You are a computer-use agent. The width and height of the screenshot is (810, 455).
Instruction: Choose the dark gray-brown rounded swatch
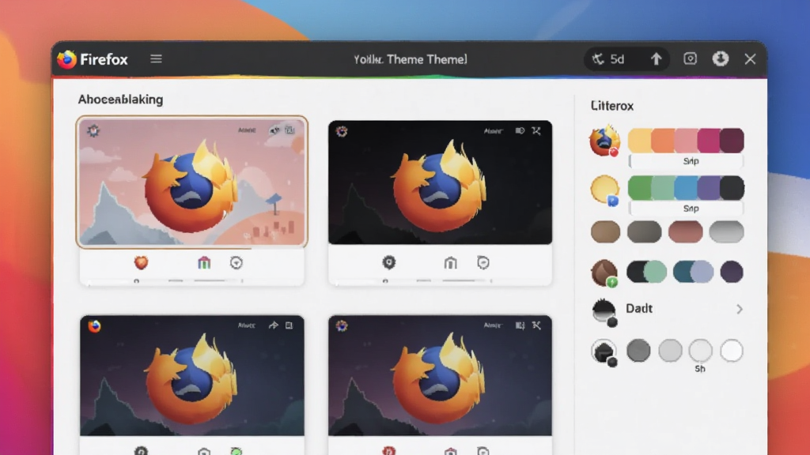[644, 231]
